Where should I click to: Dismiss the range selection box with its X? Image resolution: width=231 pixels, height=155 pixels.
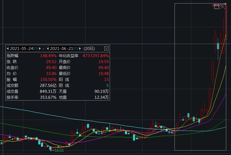[223, 6]
